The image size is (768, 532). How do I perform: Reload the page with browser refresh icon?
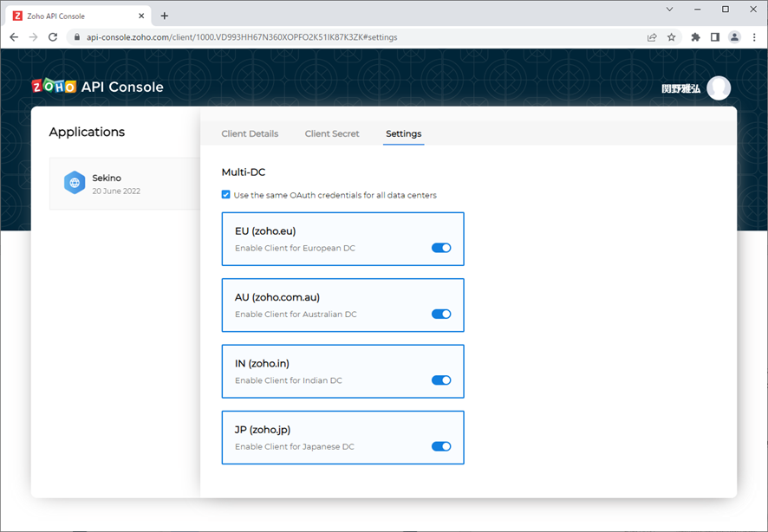click(x=53, y=37)
